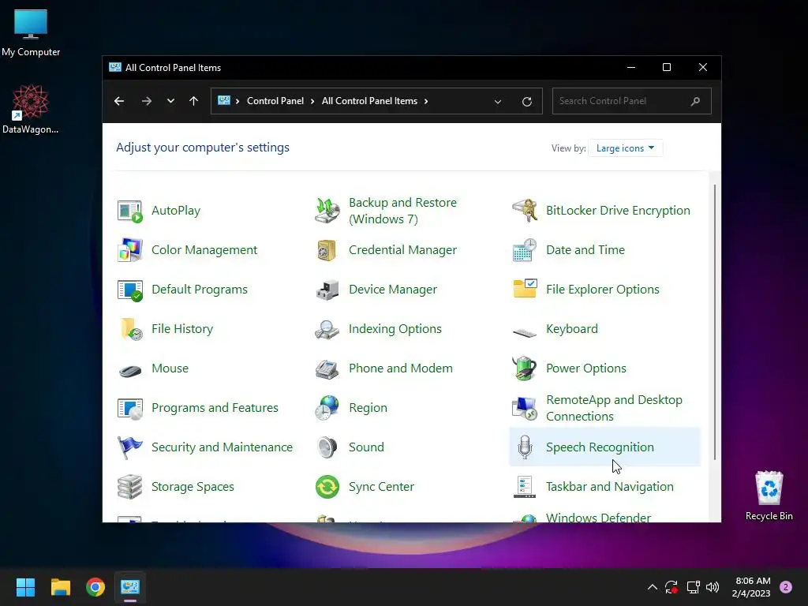Image resolution: width=808 pixels, height=606 pixels.
Task: Go back with the left arrow
Action: click(119, 101)
